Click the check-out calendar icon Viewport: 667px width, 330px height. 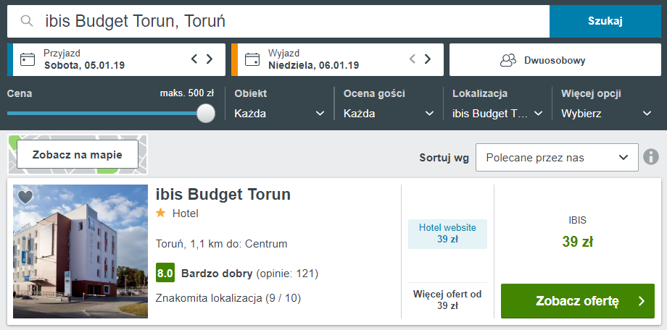coord(252,59)
